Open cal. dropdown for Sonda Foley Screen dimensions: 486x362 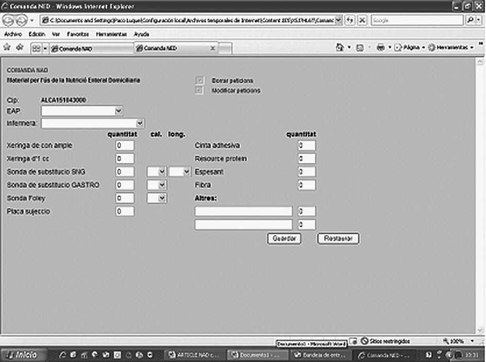click(x=162, y=198)
